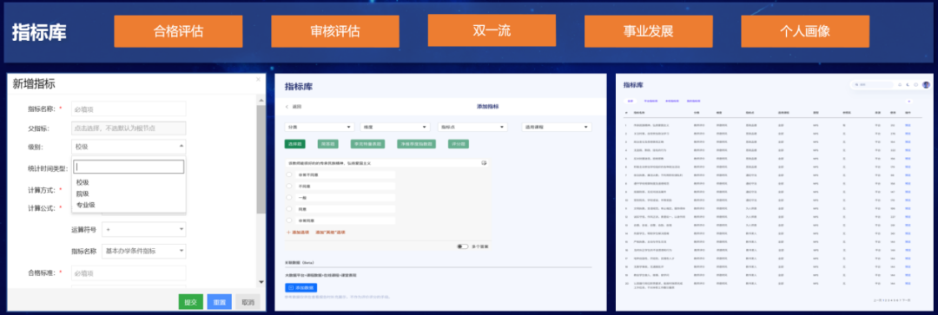
Task: Click the scrollbar down arrow in 新增指标 dialog
Action: click(261, 281)
